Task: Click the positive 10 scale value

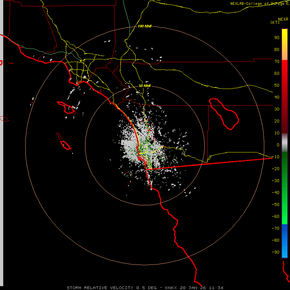Action: (x=277, y=133)
